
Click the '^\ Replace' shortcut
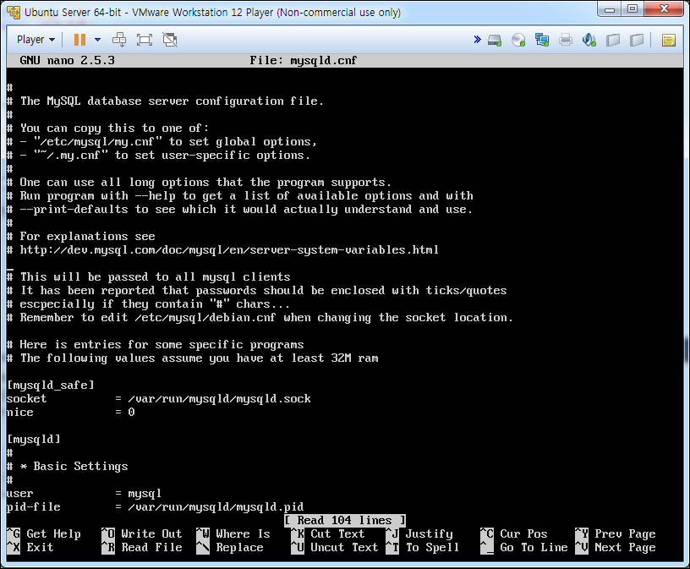click(x=230, y=547)
